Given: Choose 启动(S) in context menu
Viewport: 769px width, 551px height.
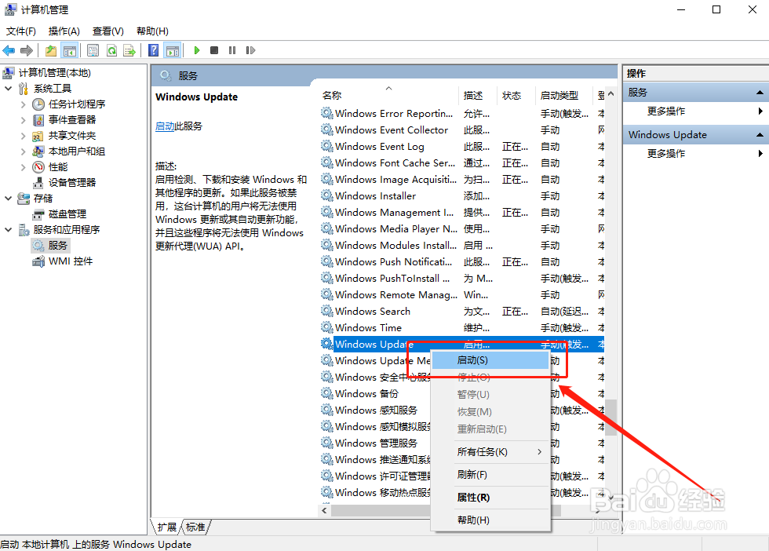Looking at the screenshot, I should click(x=490, y=360).
